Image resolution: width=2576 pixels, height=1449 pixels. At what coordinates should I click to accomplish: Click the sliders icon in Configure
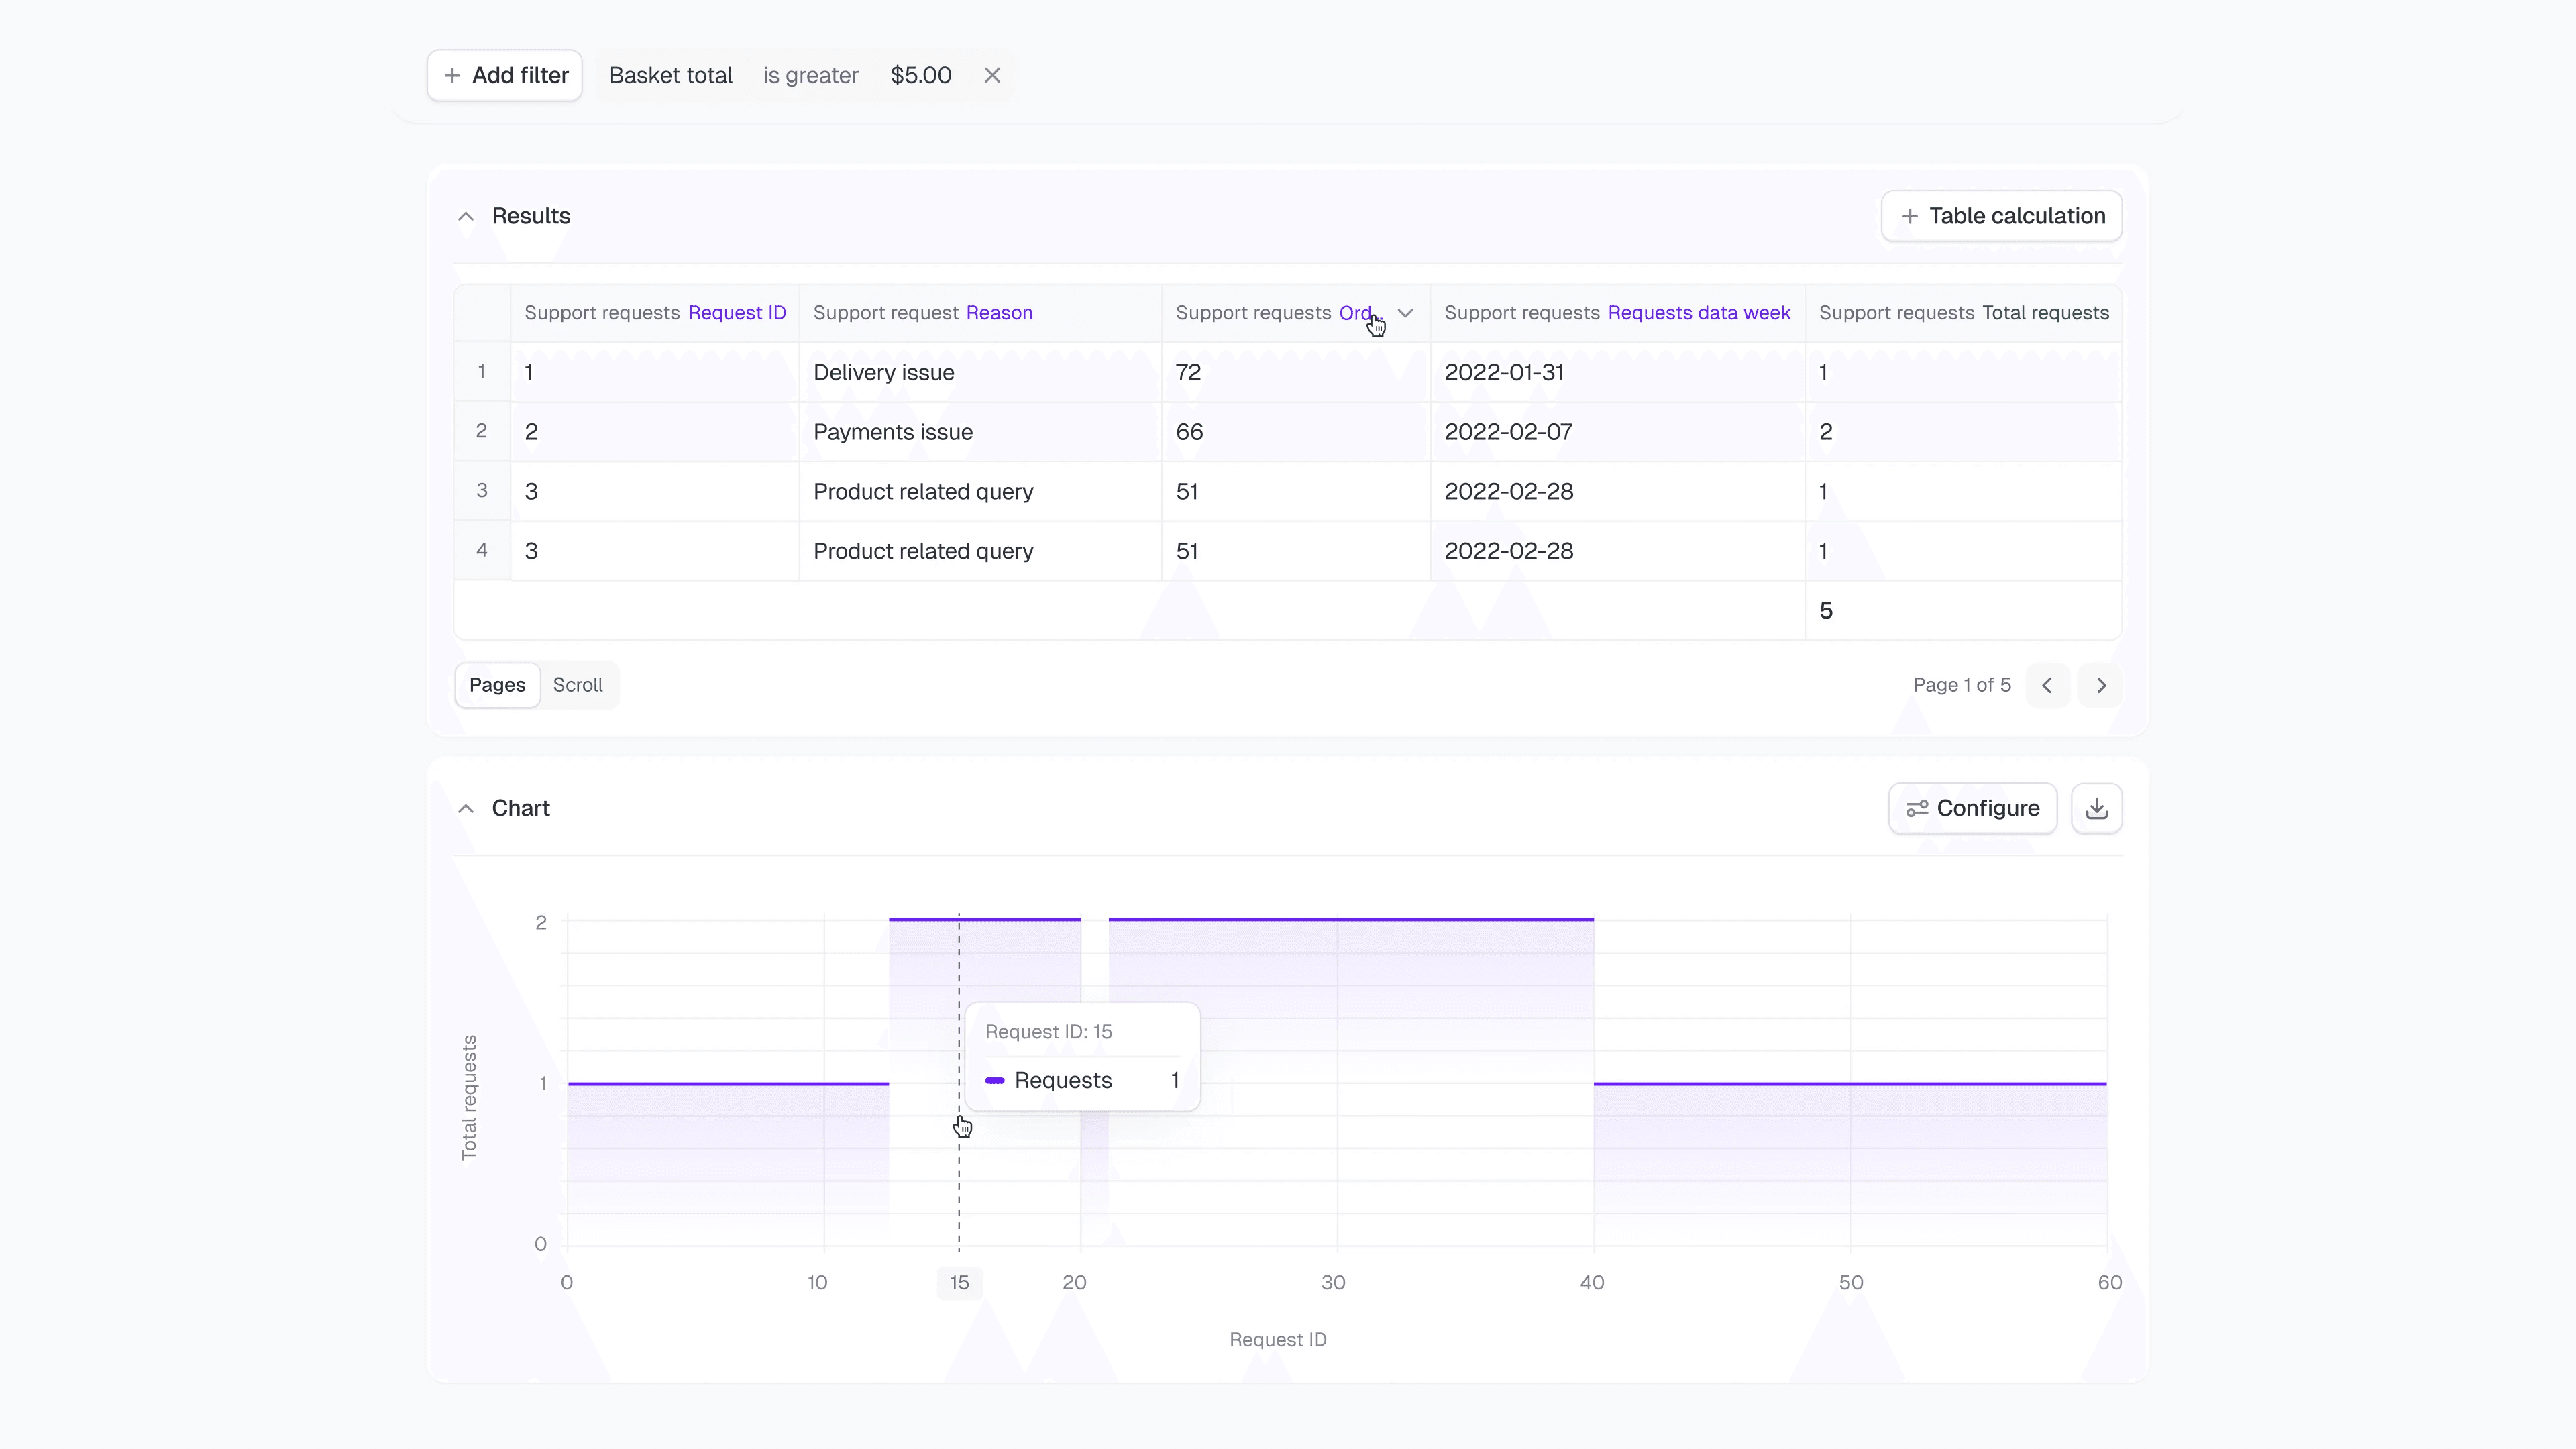(x=1917, y=808)
